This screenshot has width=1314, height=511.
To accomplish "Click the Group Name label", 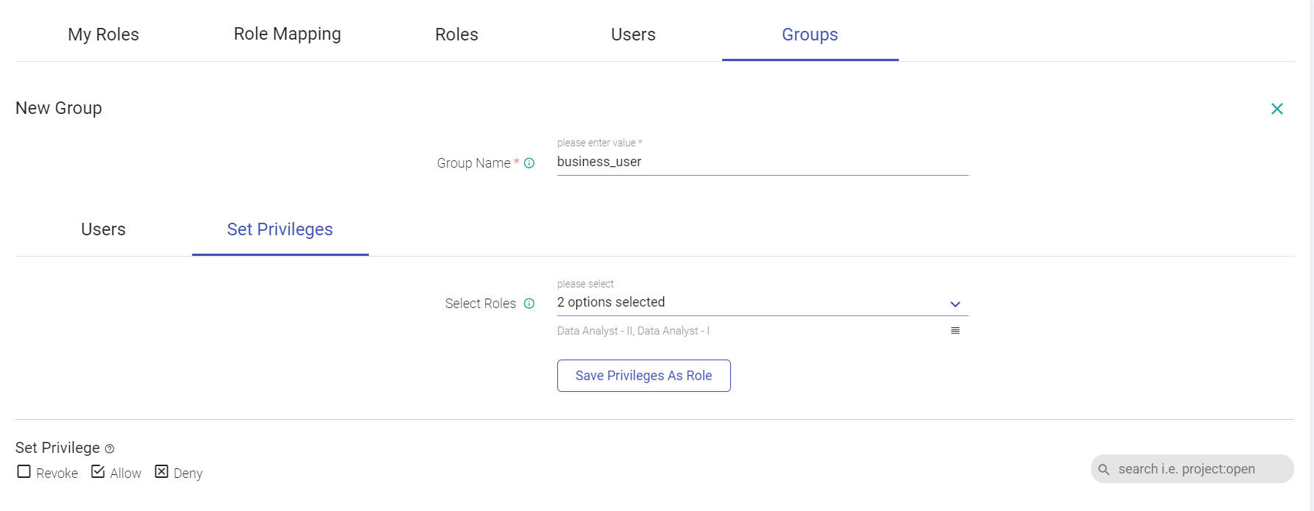I will 474,163.
